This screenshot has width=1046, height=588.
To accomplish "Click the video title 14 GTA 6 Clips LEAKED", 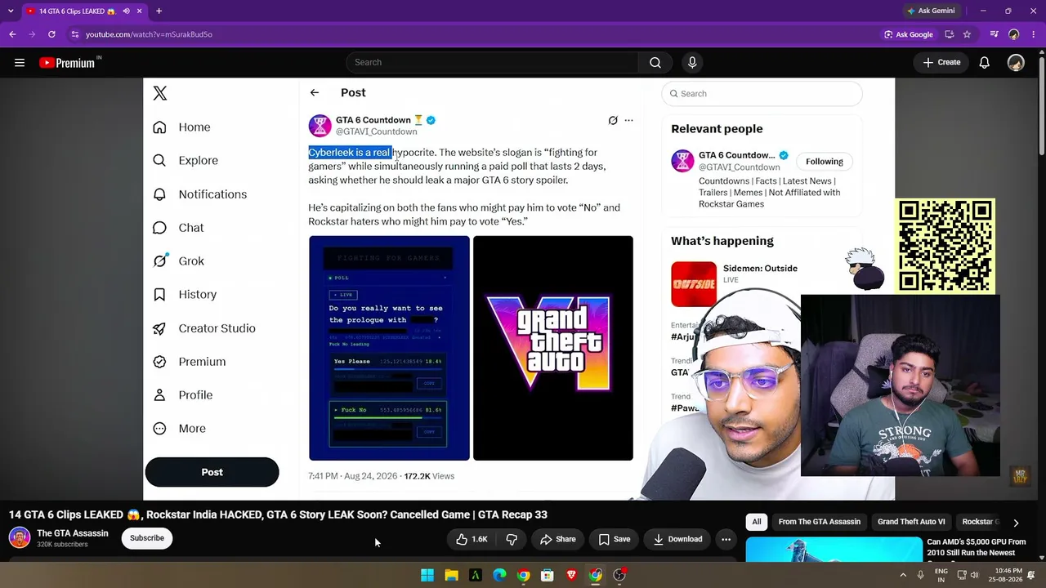I will 278,514.
